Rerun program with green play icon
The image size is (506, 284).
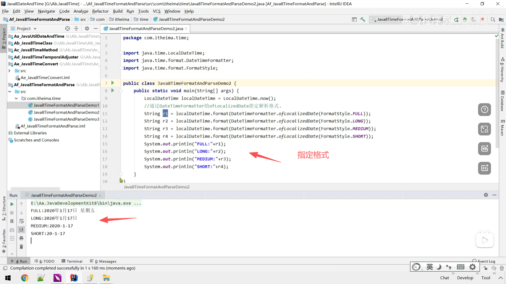pyautogui.click(x=12, y=204)
